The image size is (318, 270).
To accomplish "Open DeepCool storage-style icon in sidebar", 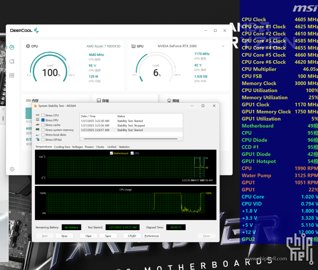I will (12, 75).
